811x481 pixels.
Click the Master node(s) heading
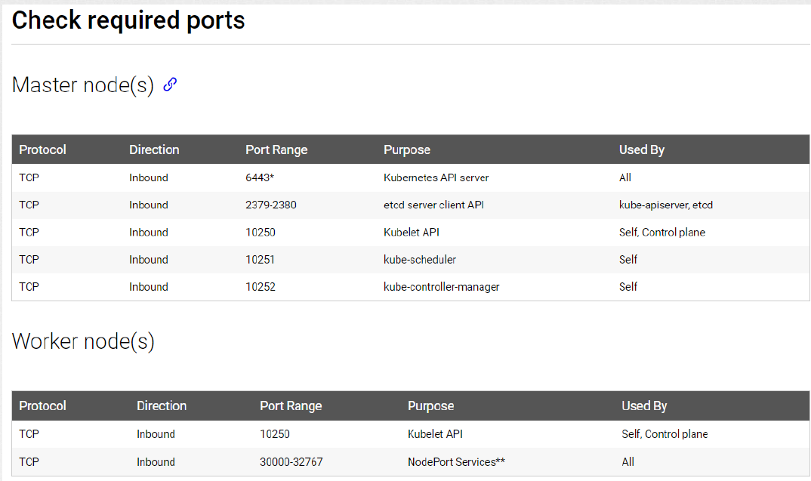coord(83,85)
